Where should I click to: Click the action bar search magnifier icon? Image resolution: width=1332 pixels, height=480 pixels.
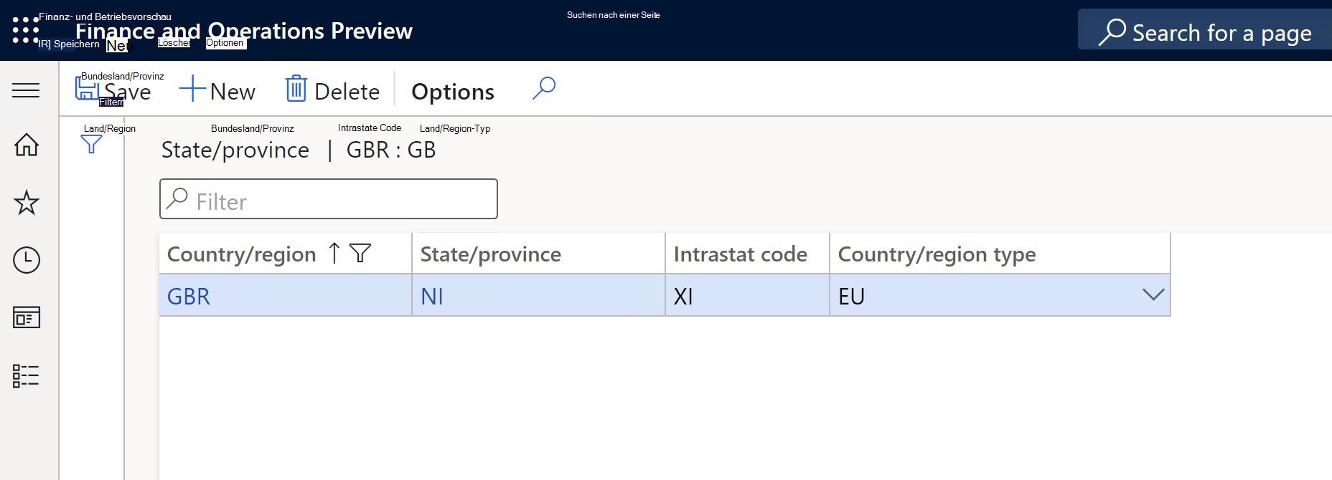pyautogui.click(x=544, y=89)
